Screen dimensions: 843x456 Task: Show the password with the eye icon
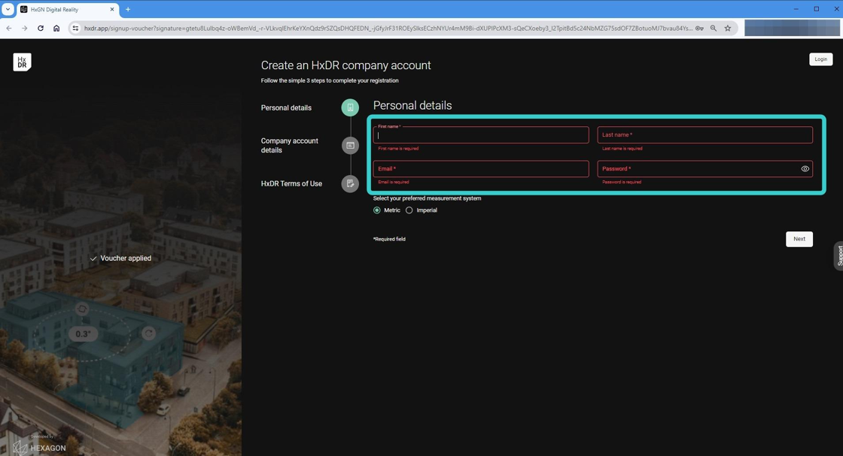pyautogui.click(x=805, y=168)
